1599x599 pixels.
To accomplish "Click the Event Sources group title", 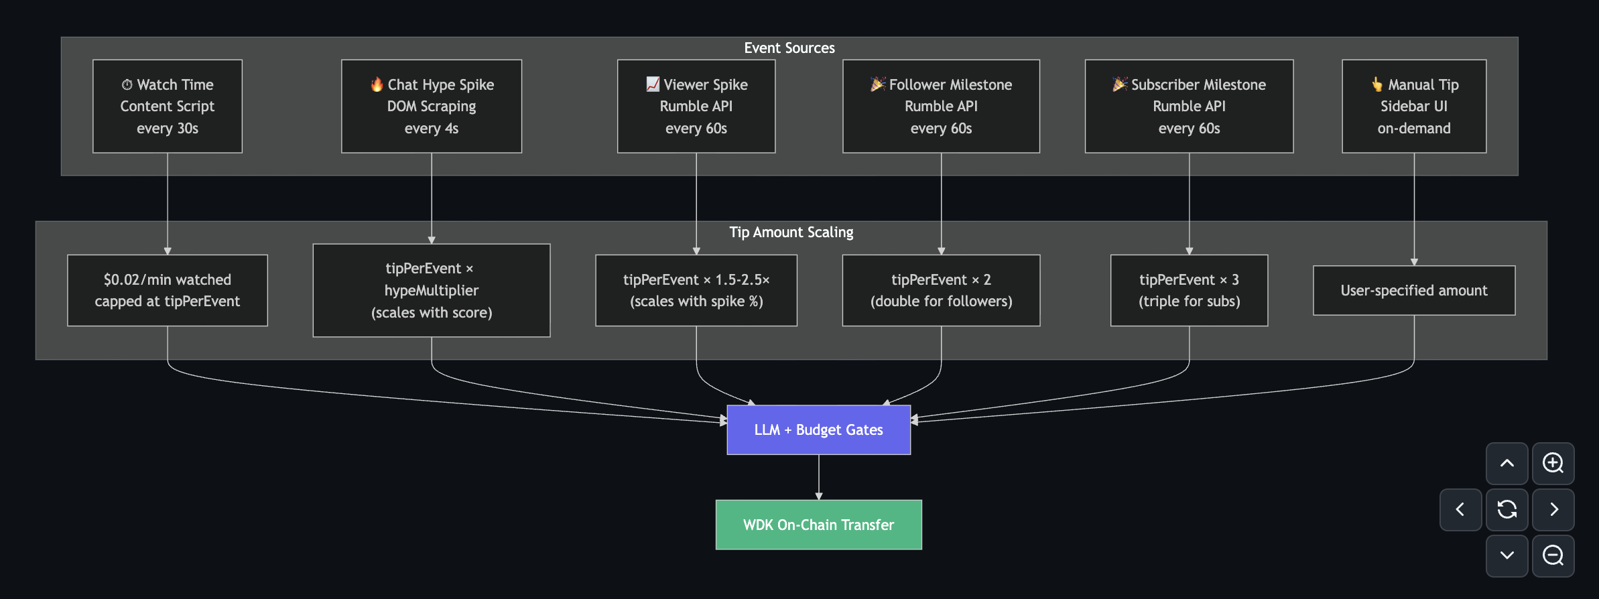I will point(789,48).
